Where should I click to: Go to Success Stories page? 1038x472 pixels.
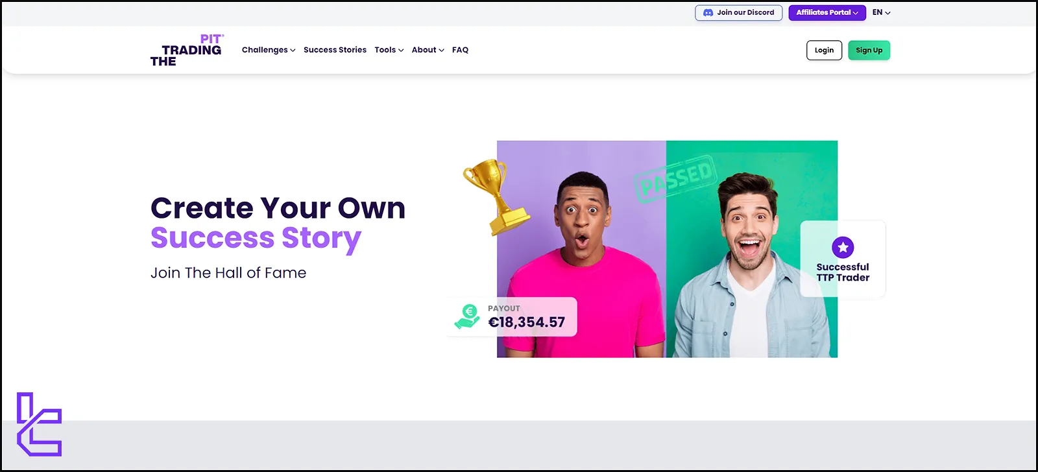(x=335, y=50)
